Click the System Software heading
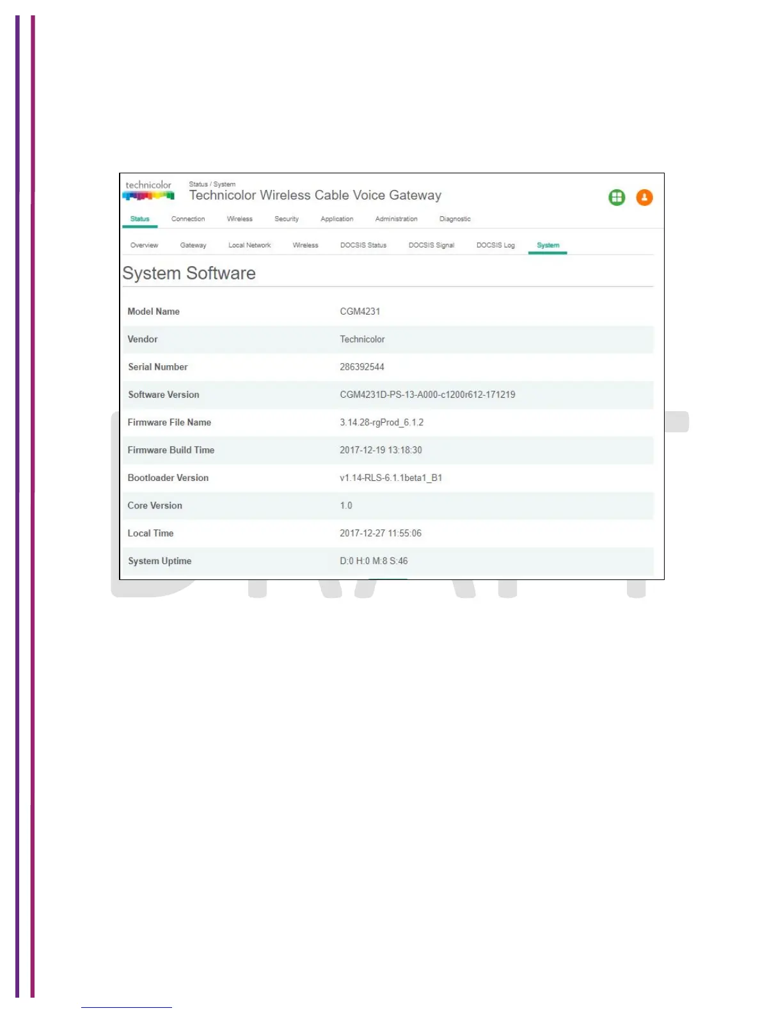Viewport: 783px width, 1013px height. (189, 273)
